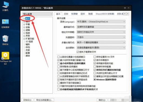Uncheck 使用任务栏播放控制功能
Viewport: 143px width, 102px height.
pos(95,70)
